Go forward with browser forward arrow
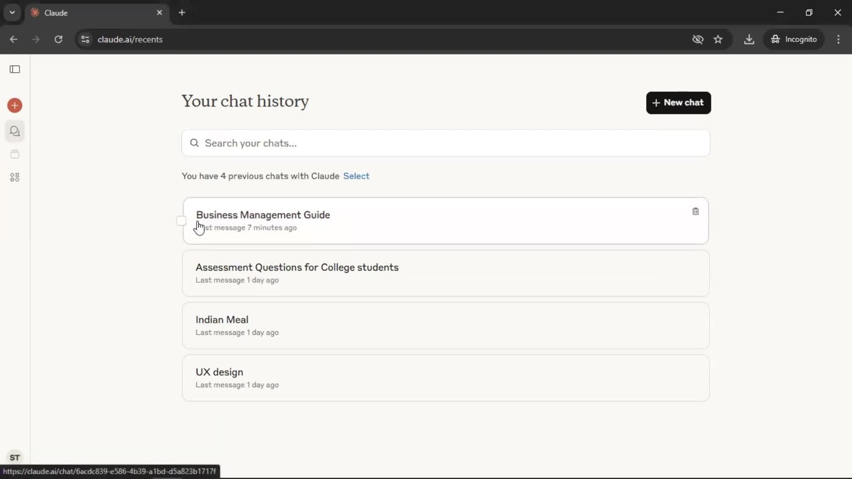The width and height of the screenshot is (852, 479). pyautogui.click(x=35, y=39)
